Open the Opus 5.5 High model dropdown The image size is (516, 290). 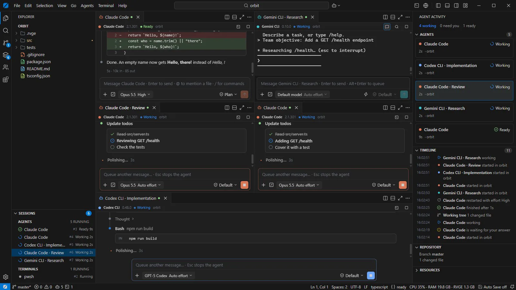click(x=135, y=94)
